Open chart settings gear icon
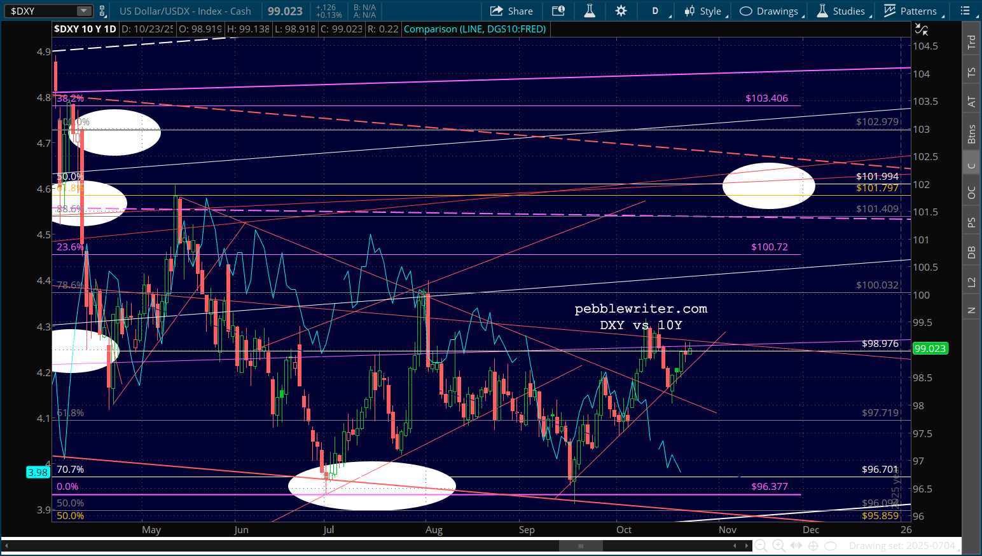Screen dimensions: 982x556 pyautogui.click(x=621, y=11)
